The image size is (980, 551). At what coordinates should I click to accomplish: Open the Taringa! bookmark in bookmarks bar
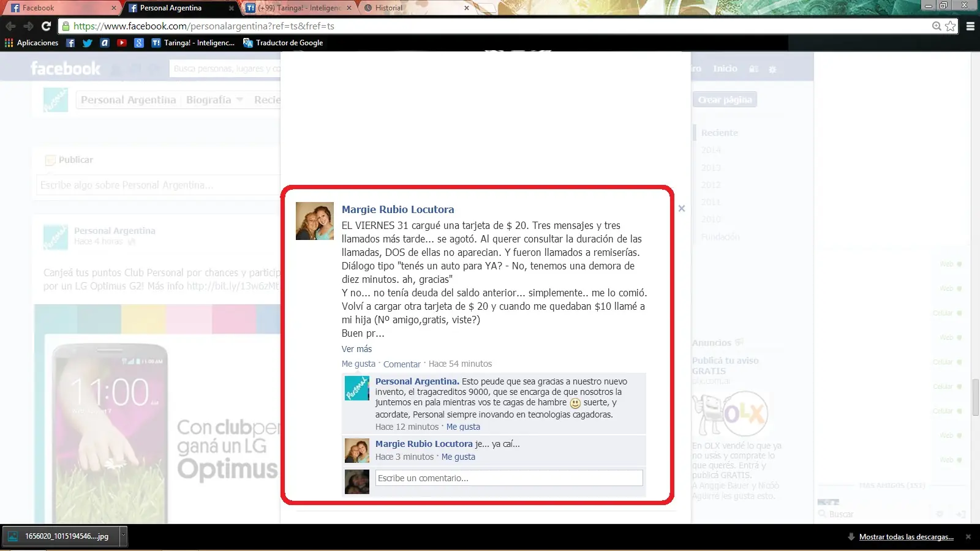click(193, 43)
